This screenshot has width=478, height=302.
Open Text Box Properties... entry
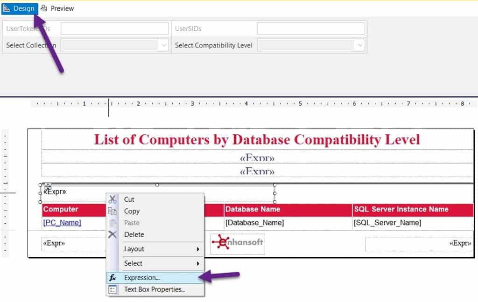[155, 289]
